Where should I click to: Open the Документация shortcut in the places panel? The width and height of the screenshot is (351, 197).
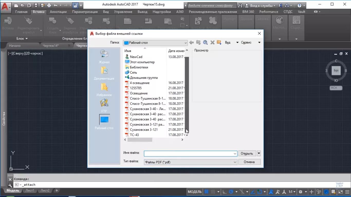(x=104, y=73)
